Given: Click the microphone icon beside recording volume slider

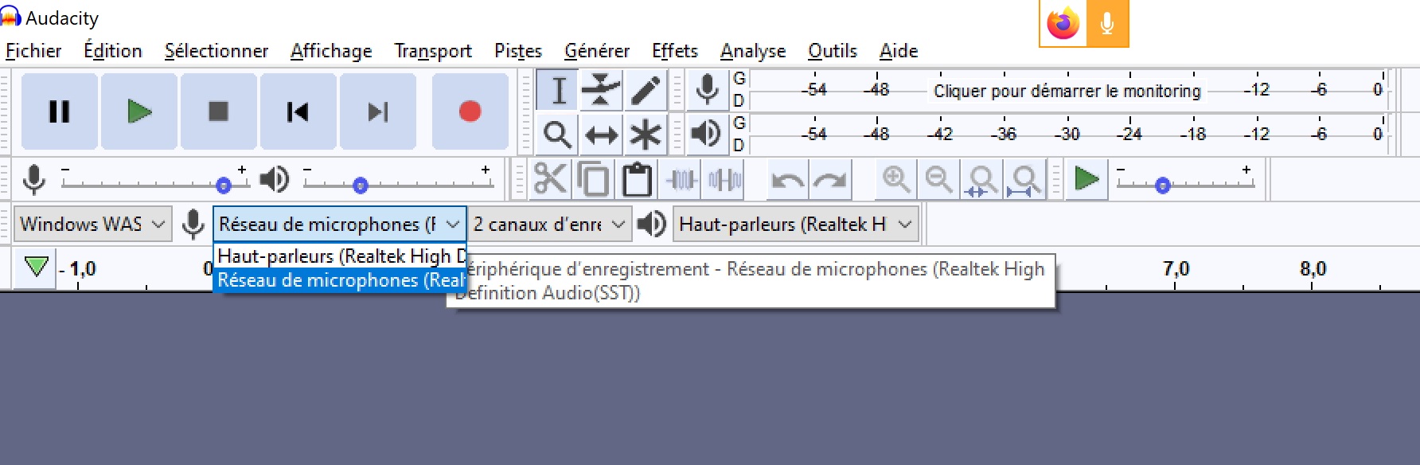Looking at the screenshot, I should point(33,180).
